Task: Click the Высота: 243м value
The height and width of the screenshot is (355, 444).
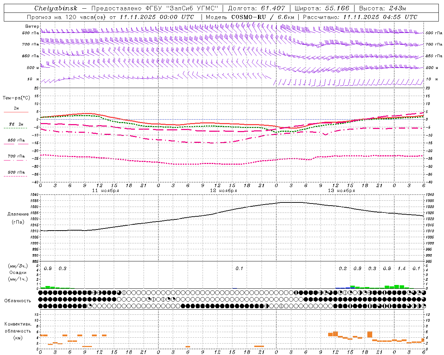Action: point(383,8)
